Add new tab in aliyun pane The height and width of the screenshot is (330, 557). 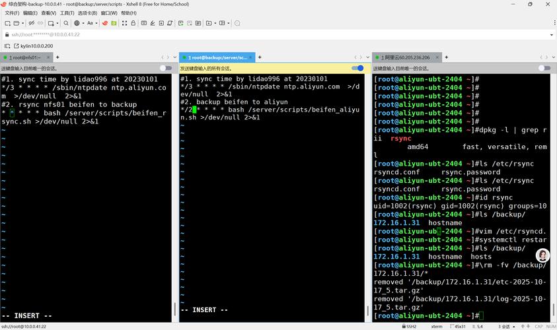[x=447, y=57]
